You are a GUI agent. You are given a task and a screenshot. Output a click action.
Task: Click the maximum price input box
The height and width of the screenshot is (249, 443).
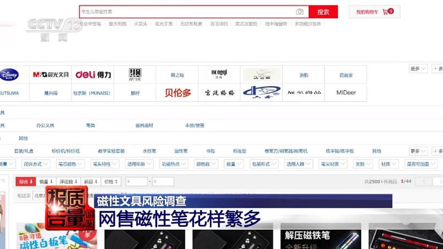163,181
